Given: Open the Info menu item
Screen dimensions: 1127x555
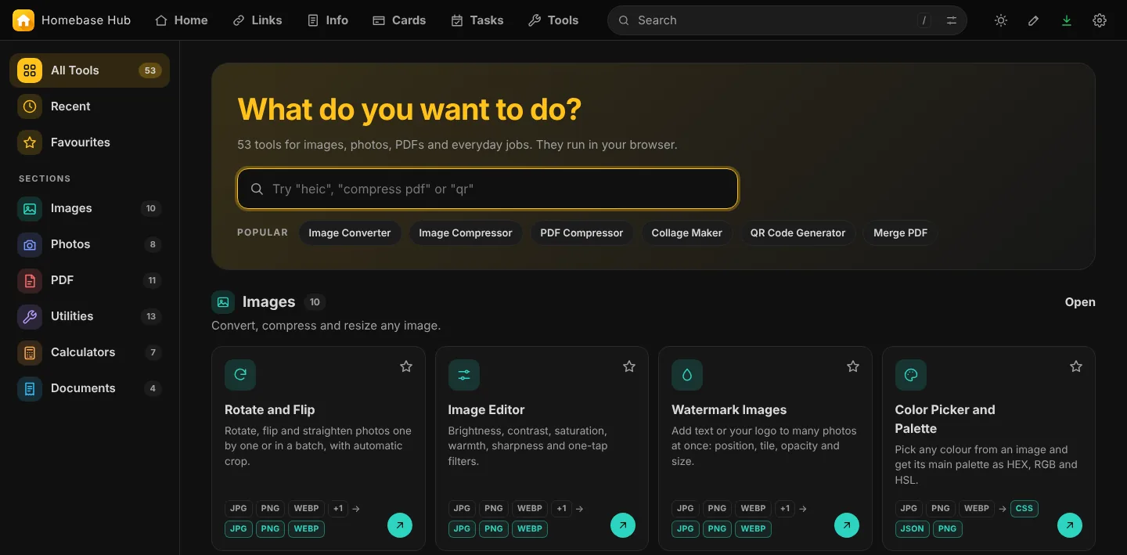Looking at the screenshot, I should coord(328,20).
